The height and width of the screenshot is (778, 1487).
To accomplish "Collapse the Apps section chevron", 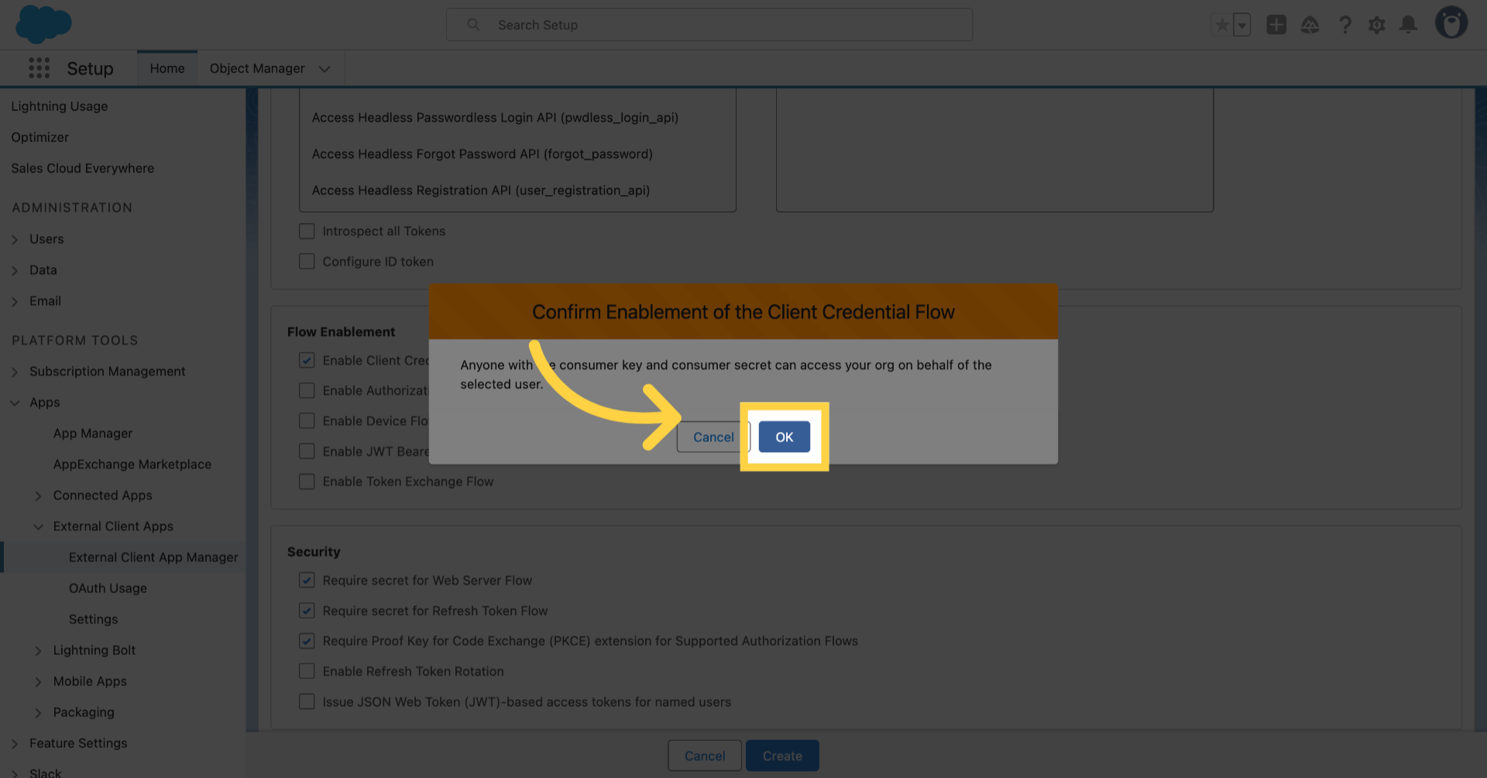I will point(15,403).
